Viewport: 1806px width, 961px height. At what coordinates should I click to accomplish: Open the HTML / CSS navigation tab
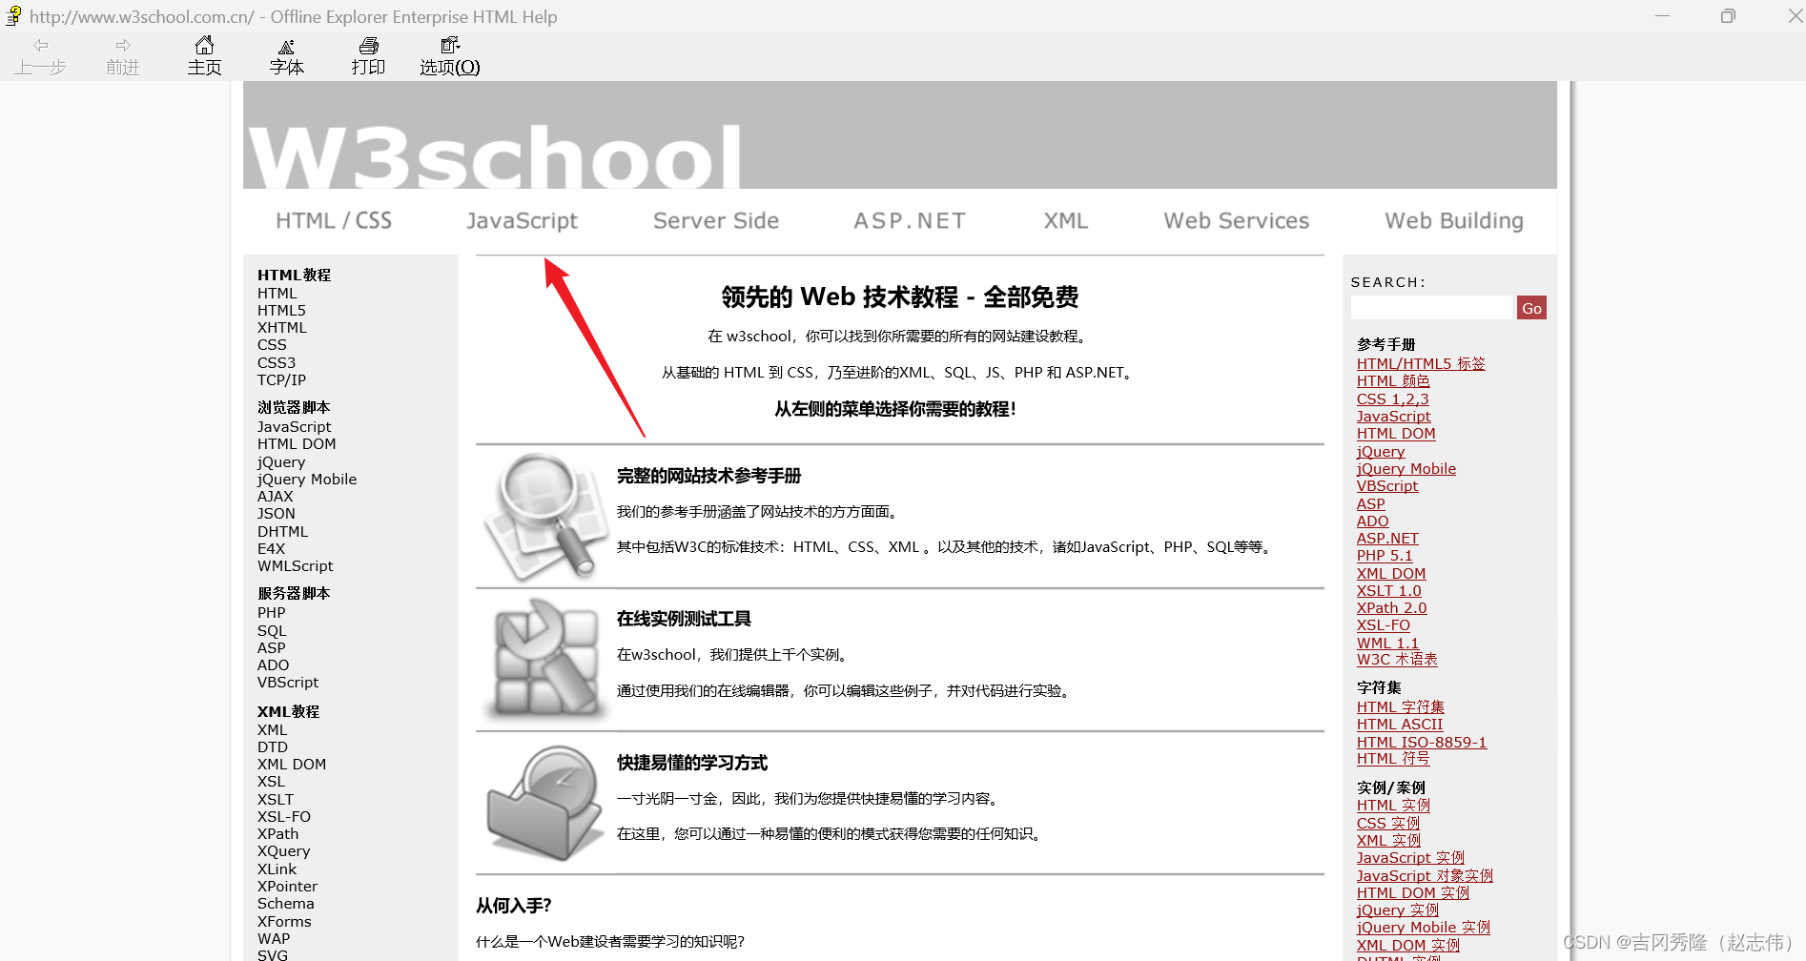click(334, 220)
